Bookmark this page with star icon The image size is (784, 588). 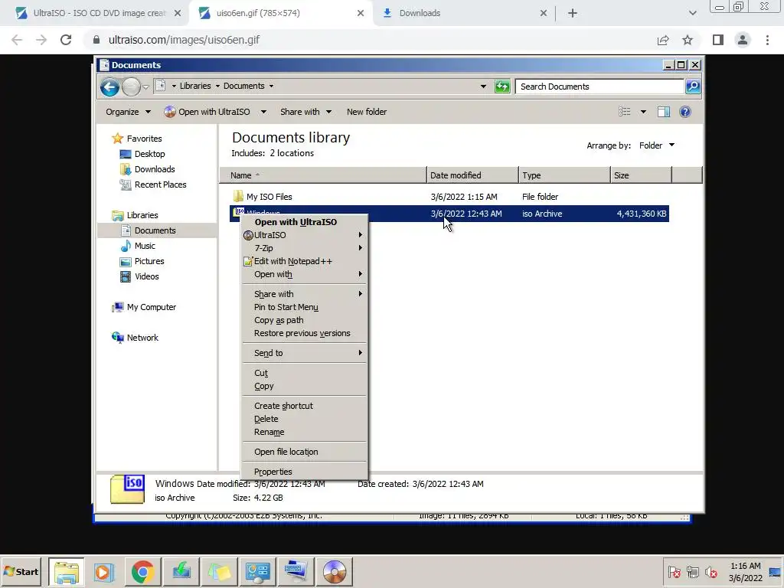(x=688, y=40)
